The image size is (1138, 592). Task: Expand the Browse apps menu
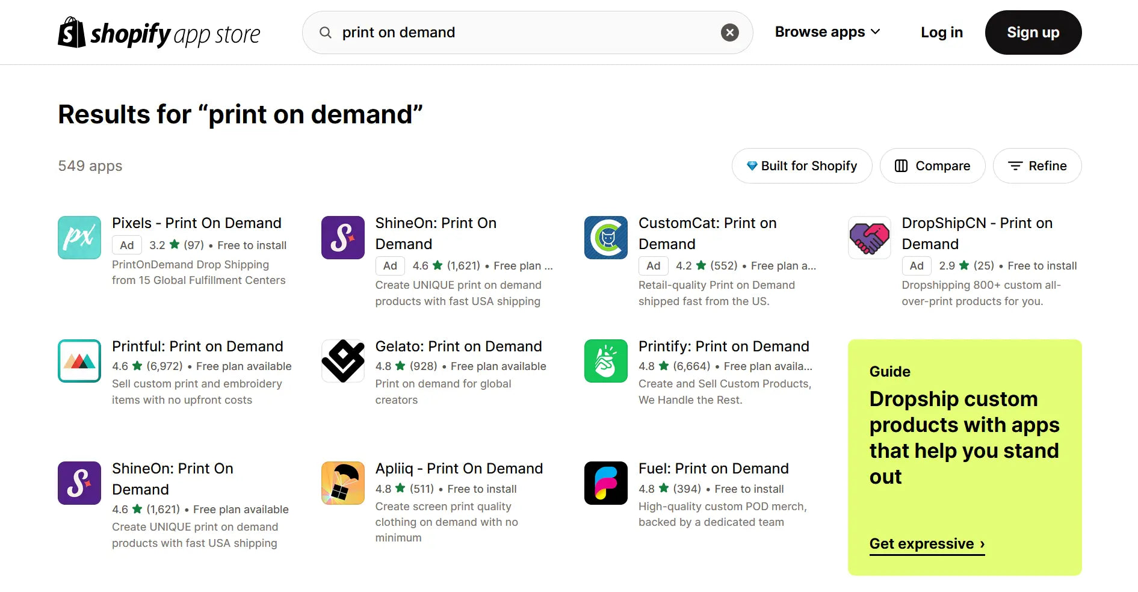(x=827, y=32)
